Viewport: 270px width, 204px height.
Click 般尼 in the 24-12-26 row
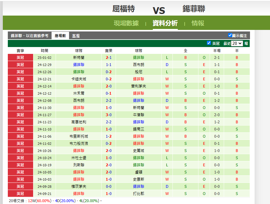[139, 72]
